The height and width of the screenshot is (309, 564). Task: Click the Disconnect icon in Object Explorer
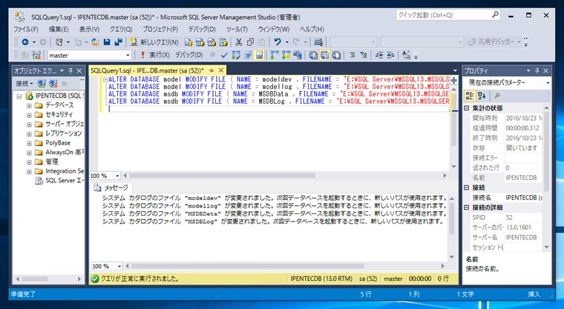[53, 84]
